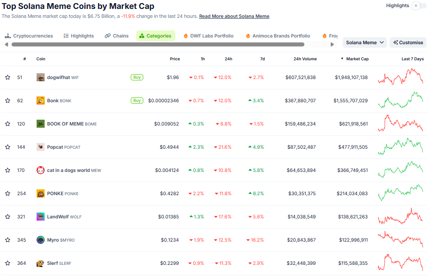Viewport: 432px width, 276px height.
Task: Click the PONKE coin icon
Action: pyautogui.click(x=40, y=193)
